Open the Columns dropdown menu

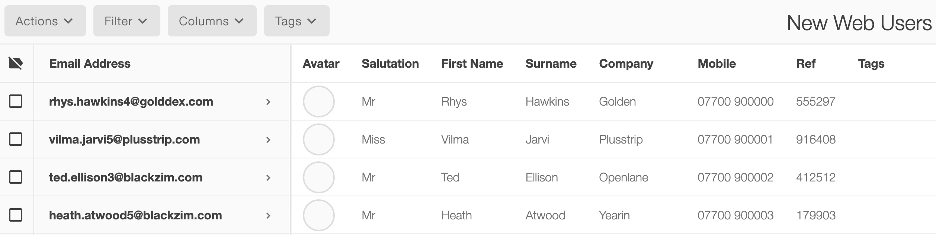tap(212, 21)
